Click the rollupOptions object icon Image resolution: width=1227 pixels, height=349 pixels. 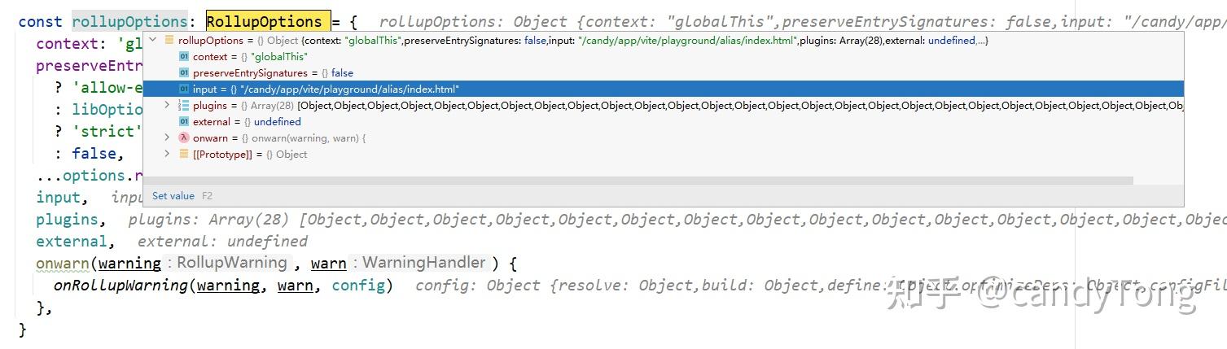169,40
